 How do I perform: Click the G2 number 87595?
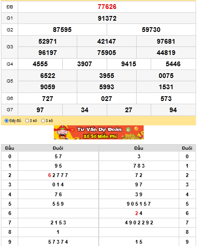click(62, 30)
